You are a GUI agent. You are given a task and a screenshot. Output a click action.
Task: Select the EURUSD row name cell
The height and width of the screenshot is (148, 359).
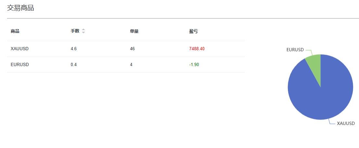pyautogui.click(x=20, y=65)
